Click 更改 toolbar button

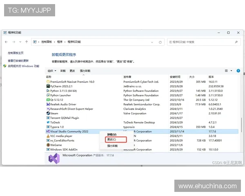tap(72, 71)
